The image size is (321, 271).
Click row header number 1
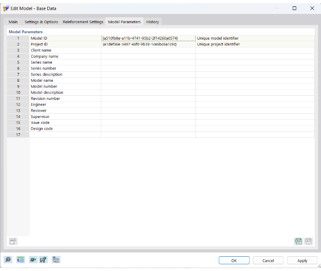point(18,38)
